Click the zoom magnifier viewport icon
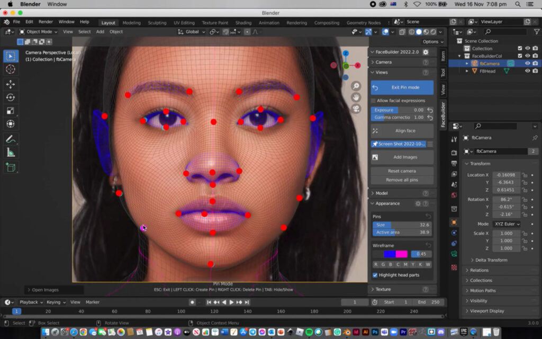This screenshot has width=542, height=339. click(356, 86)
